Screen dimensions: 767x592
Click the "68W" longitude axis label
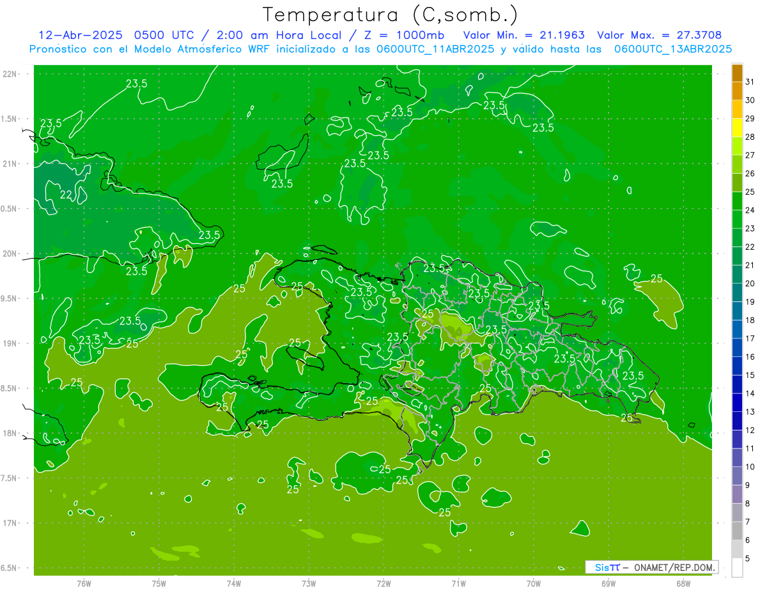(x=683, y=583)
